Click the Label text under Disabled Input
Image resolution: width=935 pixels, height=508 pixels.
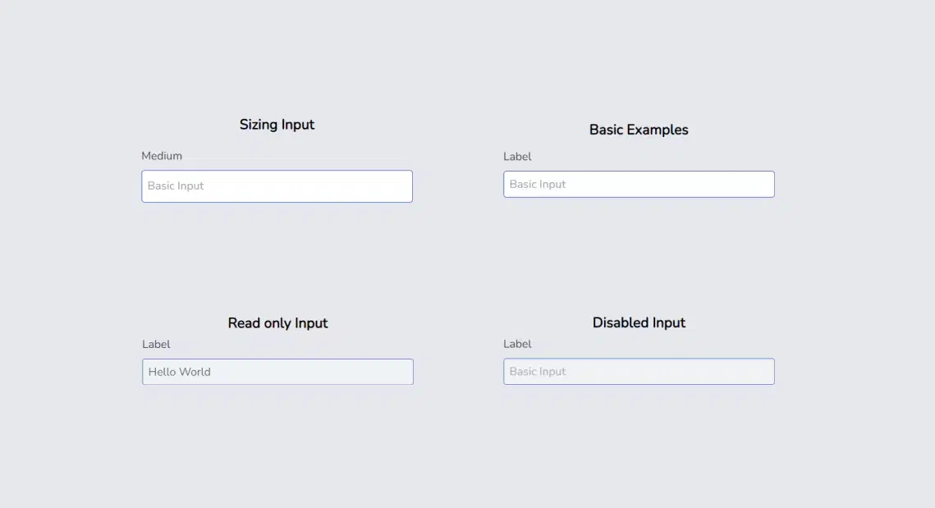(x=517, y=344)
